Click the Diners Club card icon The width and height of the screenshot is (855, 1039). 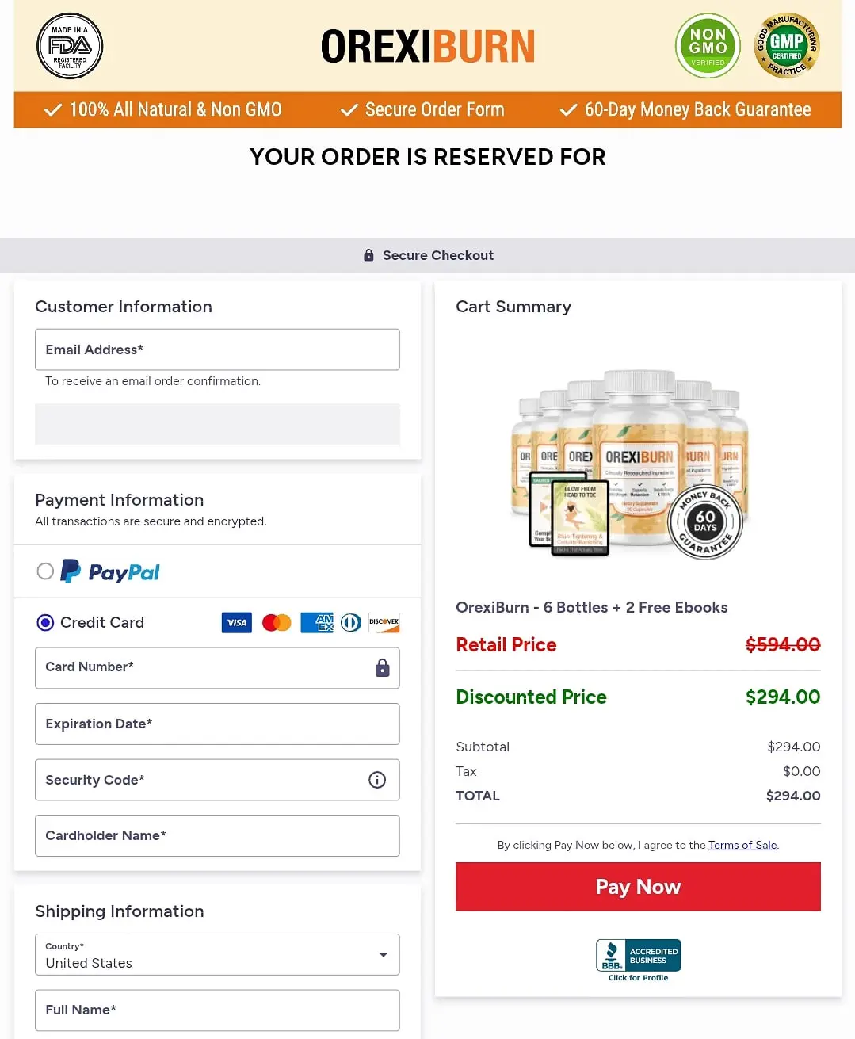[351, 623]
